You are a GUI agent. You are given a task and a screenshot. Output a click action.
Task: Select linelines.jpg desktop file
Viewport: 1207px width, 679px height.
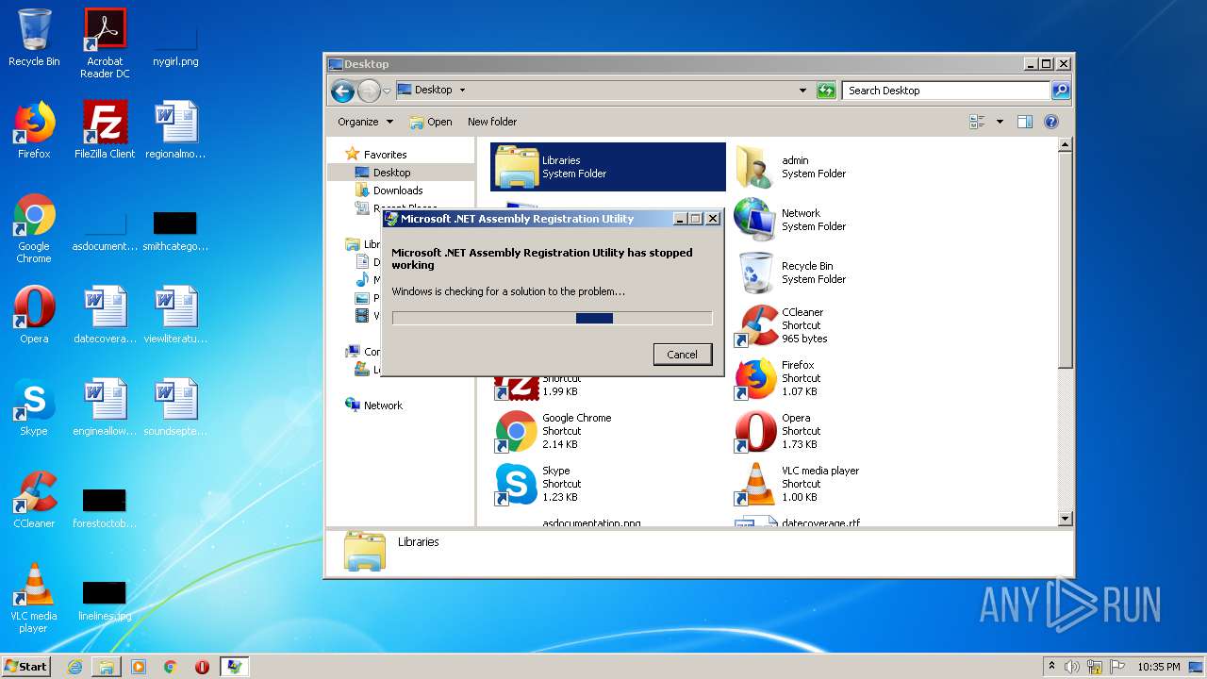pyautogui.click(x=105, y=600)
